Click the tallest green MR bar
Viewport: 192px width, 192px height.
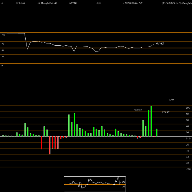click(151, 121)
